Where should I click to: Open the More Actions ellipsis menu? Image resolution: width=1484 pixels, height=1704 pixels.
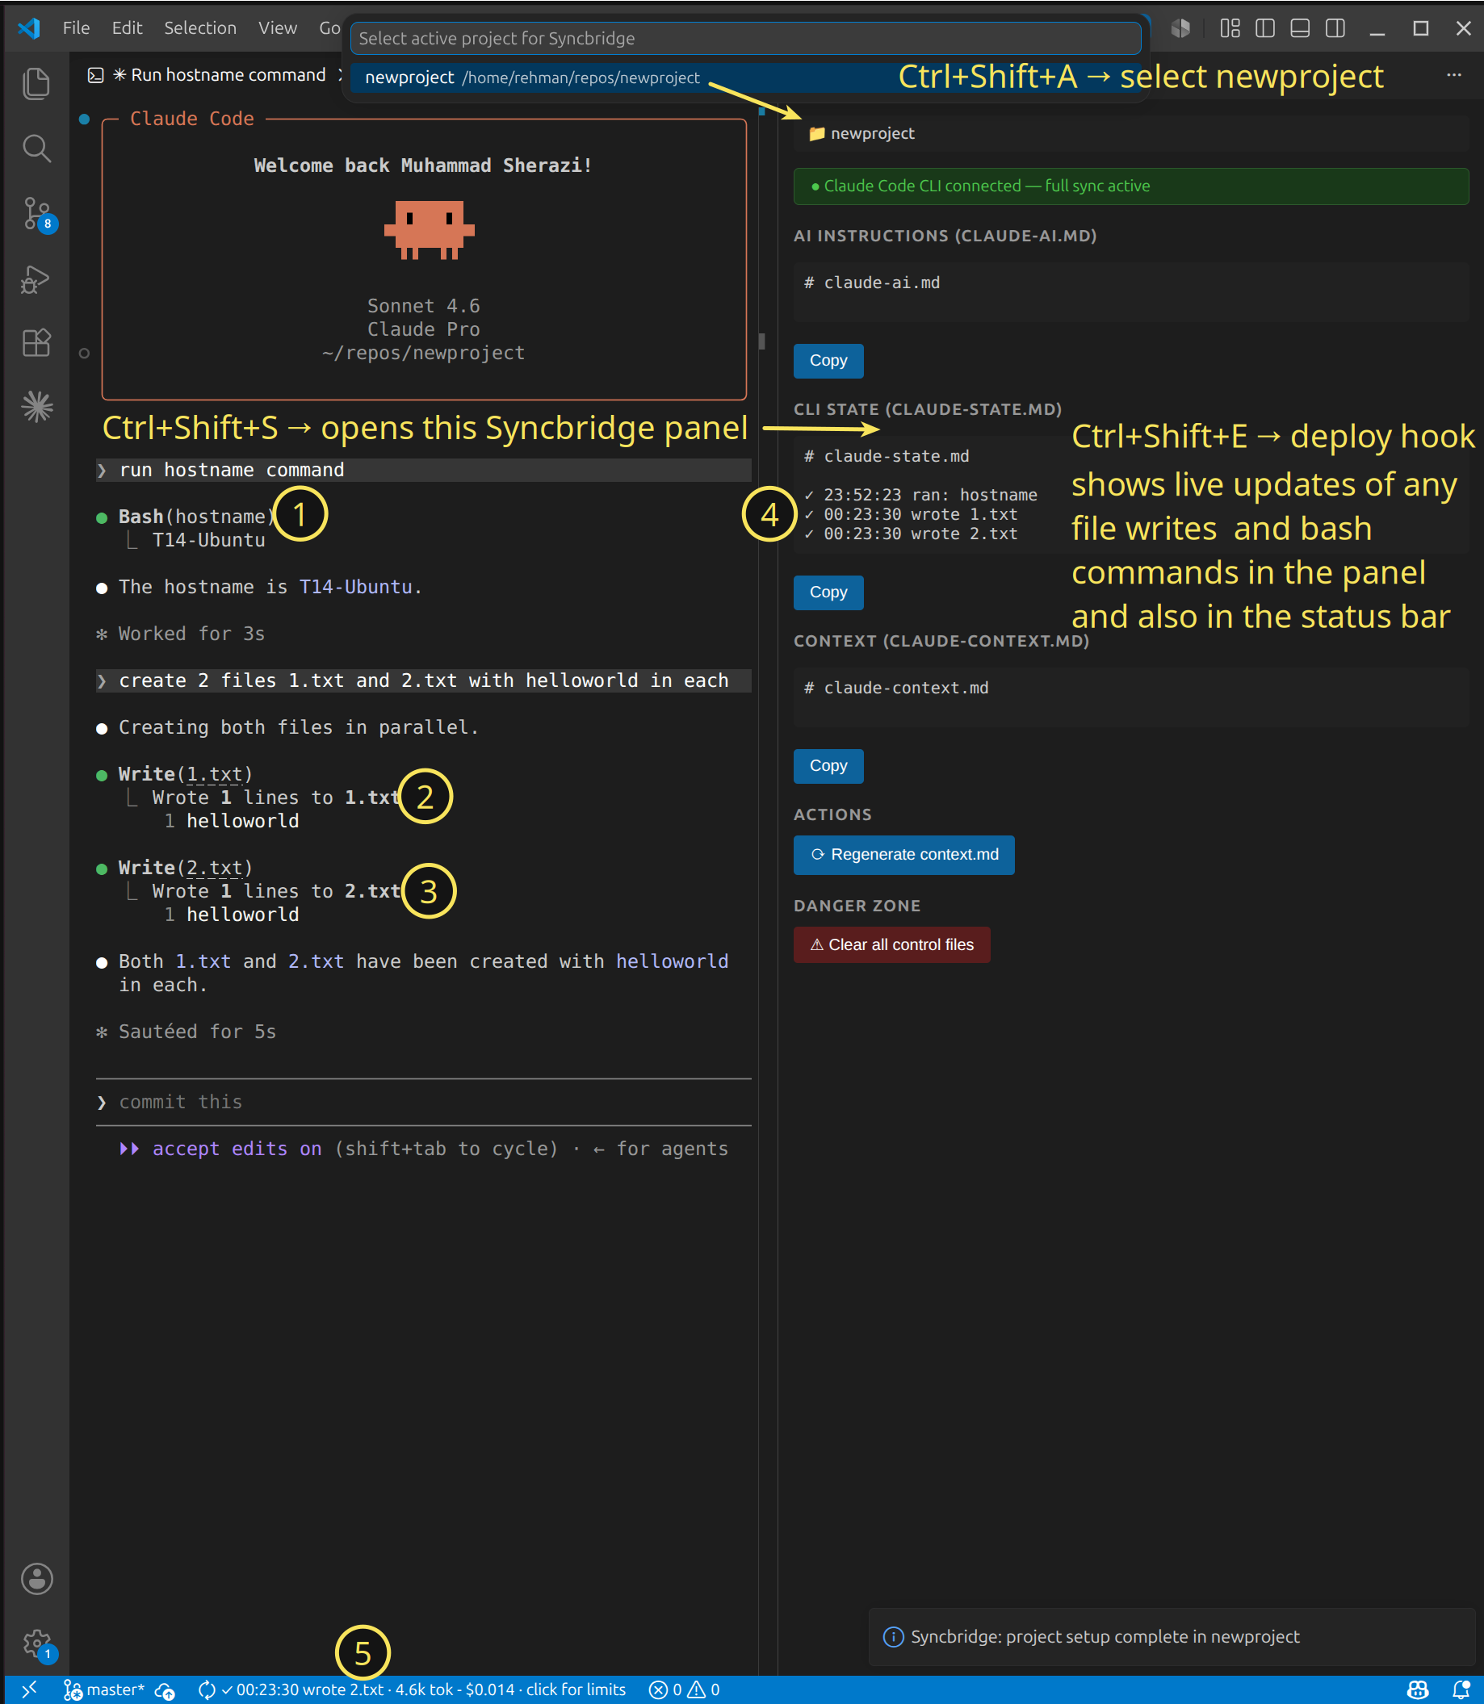[1453, 74]
